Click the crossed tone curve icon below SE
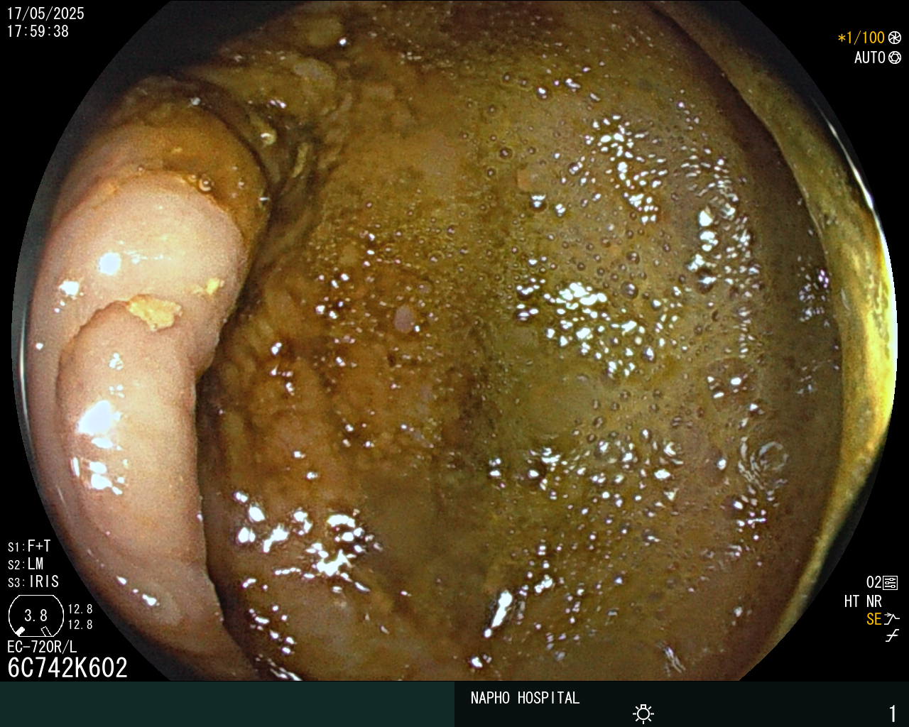Screen dimensions: 909x727 click(x=892, y=636)
